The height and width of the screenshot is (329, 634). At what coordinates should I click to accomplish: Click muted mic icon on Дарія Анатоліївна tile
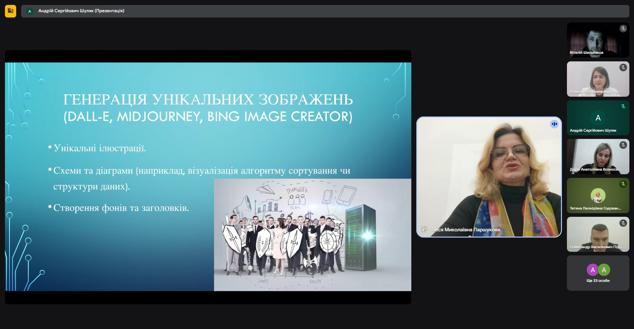[x=623, y=145]
